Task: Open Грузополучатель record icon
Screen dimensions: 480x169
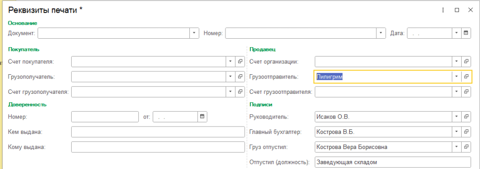Action: 240,77
